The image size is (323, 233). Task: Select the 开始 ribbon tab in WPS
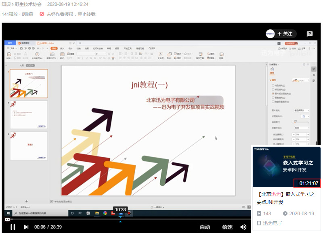pos(54,48)
